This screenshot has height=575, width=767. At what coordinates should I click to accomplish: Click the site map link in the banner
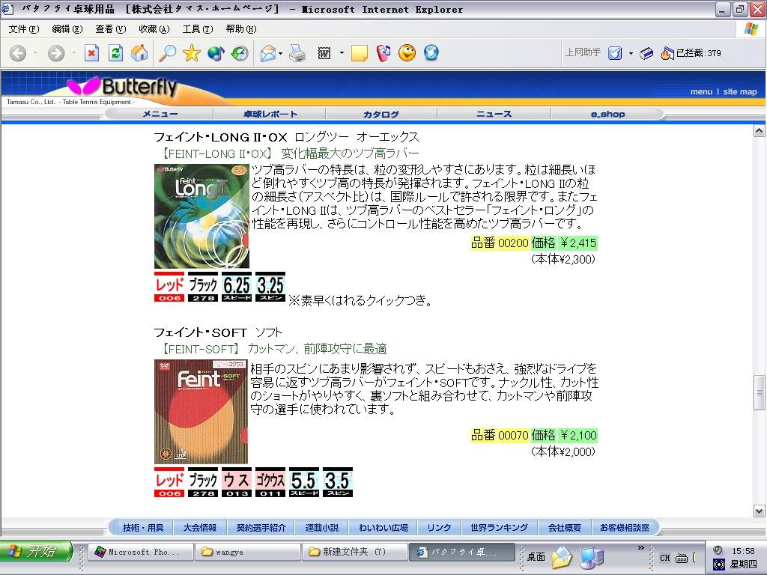[739, 91]
